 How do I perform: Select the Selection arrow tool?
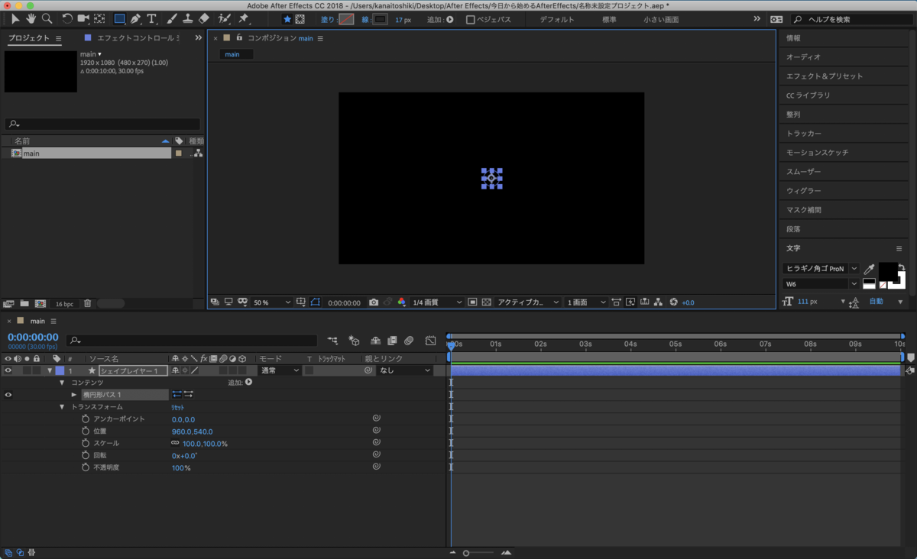click(15, 18)
